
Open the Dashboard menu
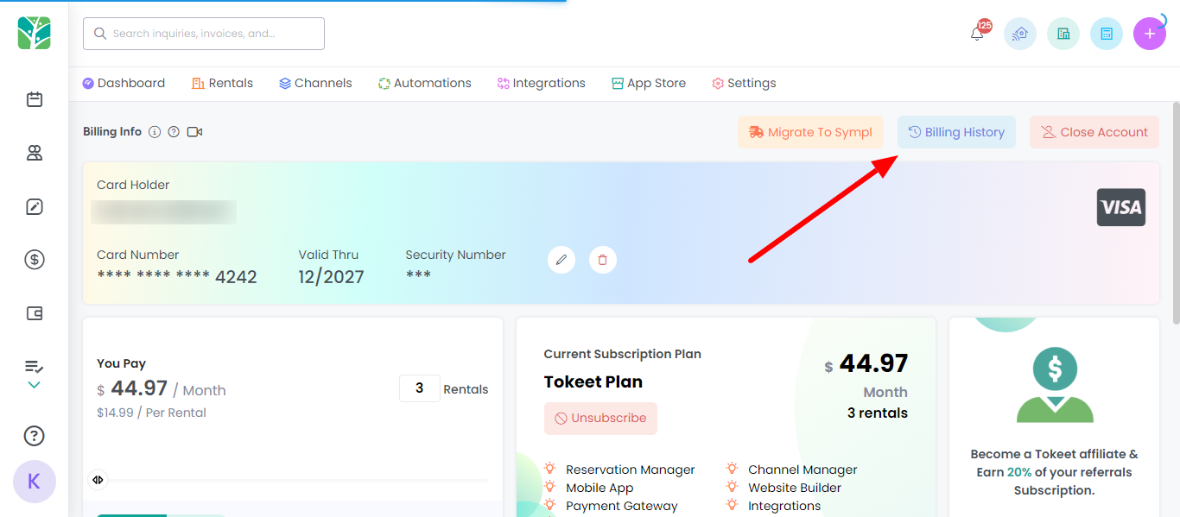pyautogui.click(x=124, y=83)
